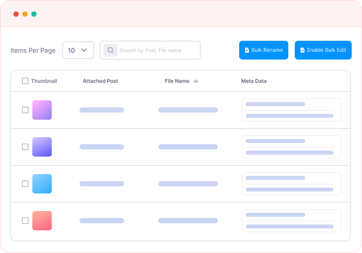Open the violet-blue gradient thumbnail
Image resolution: width=362 pixels, height=253 pixels.
42,147
